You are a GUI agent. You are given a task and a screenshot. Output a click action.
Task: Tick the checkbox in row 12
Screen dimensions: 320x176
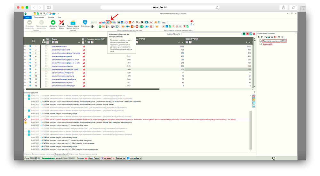[46, 82]
